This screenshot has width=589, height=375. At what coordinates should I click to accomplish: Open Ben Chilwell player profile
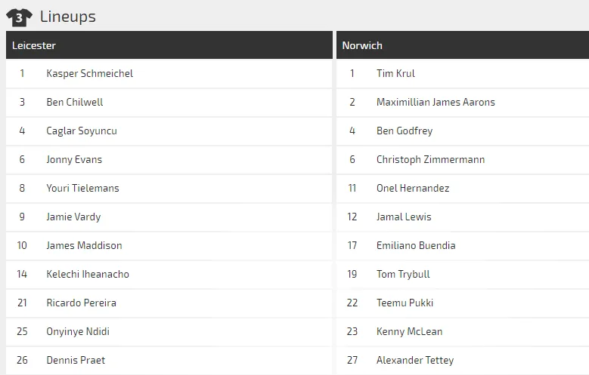74,102
